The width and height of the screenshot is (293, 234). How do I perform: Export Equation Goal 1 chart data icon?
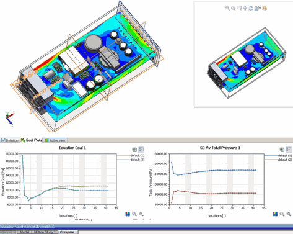134,150
